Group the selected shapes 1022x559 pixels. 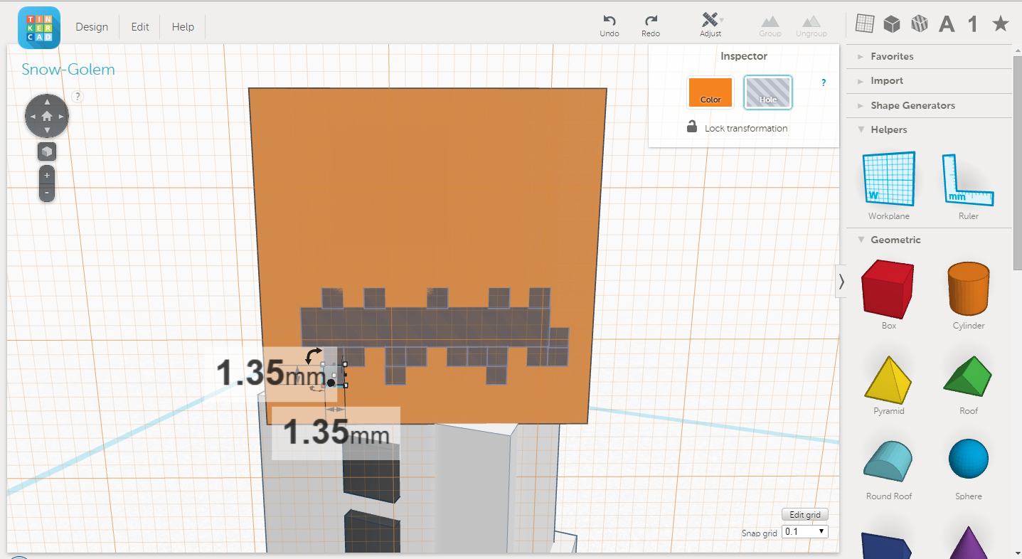(x=770, y=26)
